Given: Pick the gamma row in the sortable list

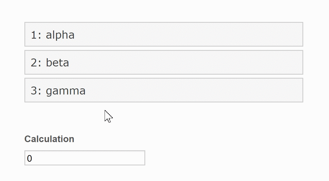Looking at the screenshot, I should (x=164, y=90).
